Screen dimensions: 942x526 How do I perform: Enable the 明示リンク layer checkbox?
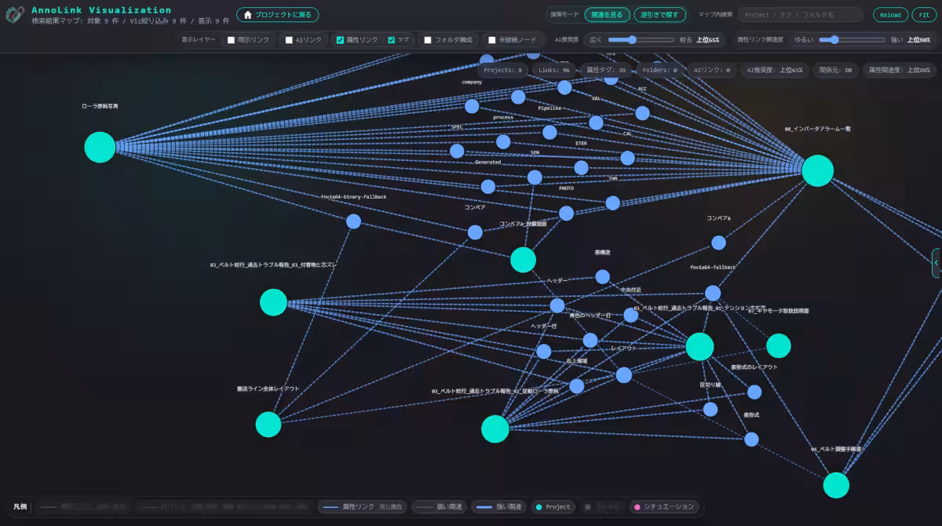tap(231, 39)
